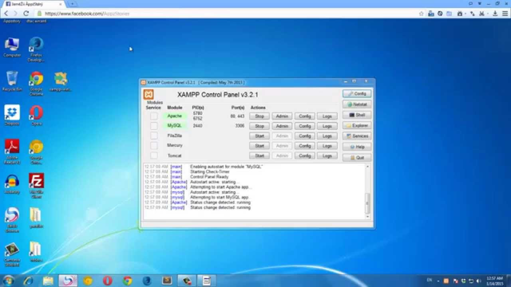Open the Windows Start menu orb

click(x=8, y=281)
